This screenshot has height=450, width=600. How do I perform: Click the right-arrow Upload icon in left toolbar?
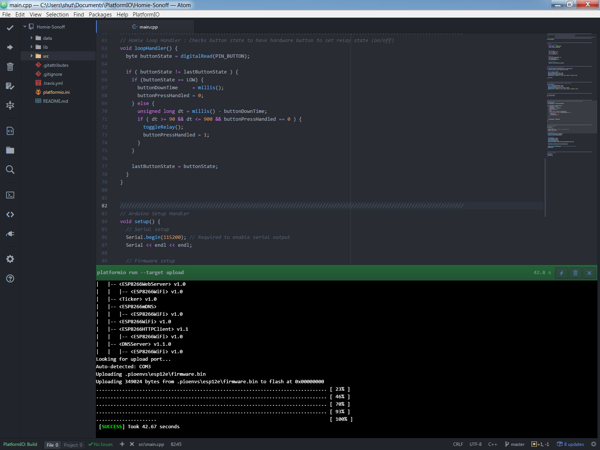point(10,47)
